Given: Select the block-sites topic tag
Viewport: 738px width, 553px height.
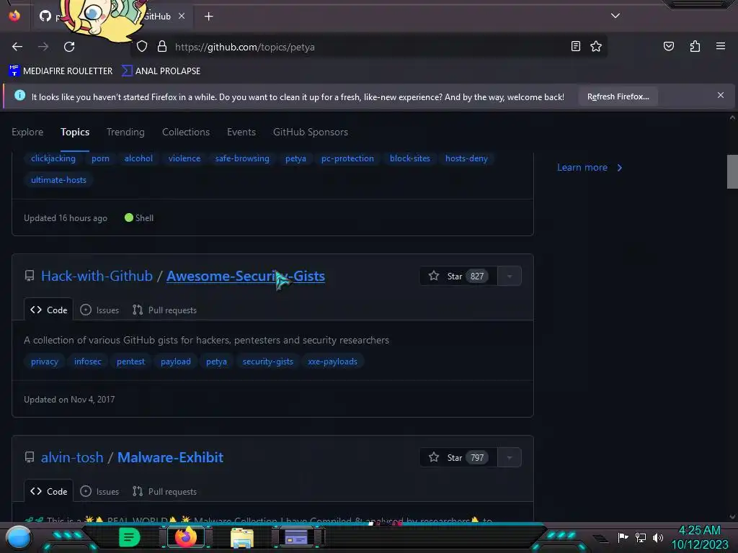Looking at the screenshot, I should [410, 158].
